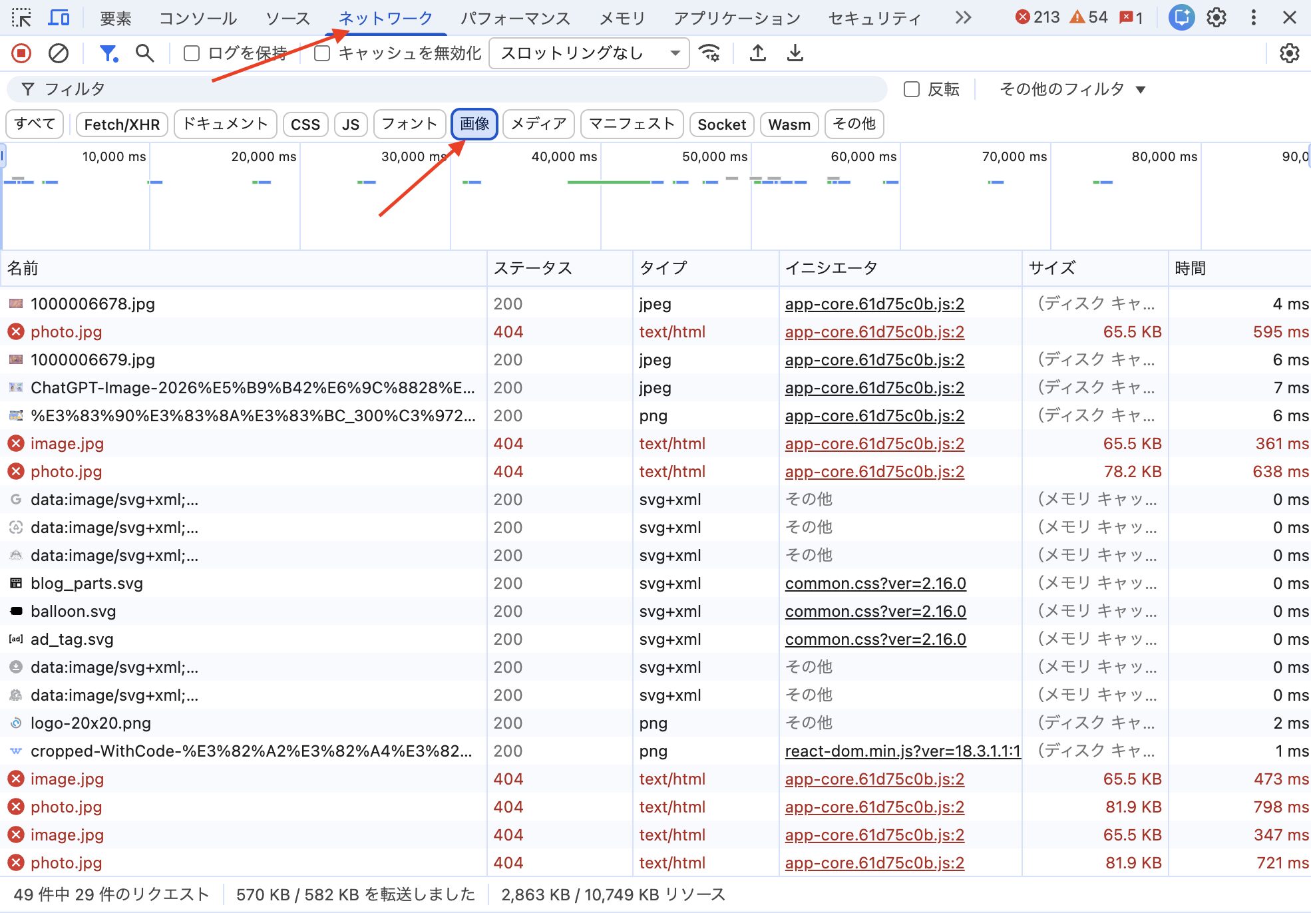The width and height of the screenshot is (1311, 913).
Task: Clear the network log
Action: (59, 53)
